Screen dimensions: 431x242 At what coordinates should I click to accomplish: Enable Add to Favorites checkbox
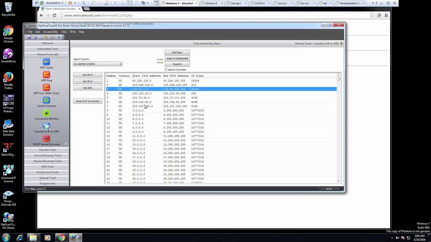(x=166, y=70)
